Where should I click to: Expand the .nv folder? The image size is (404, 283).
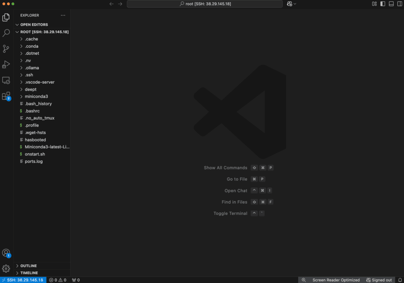point(42,60)
